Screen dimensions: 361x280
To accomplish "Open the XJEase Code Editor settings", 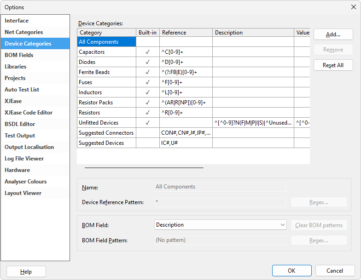I will coord(29,113).
